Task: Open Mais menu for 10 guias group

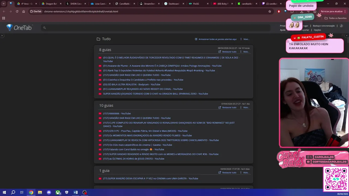Action: coord(245,108)
